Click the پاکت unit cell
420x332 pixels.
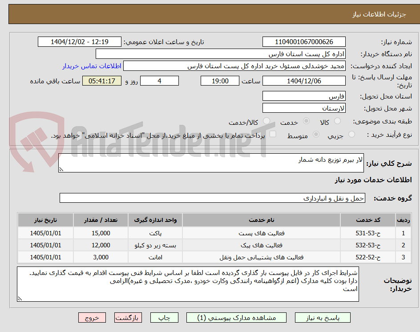155,233
